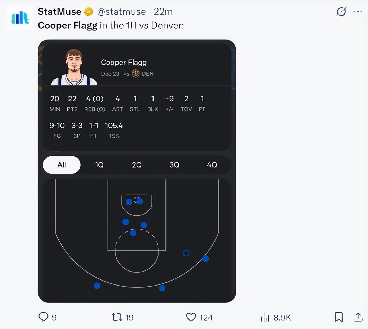Switch to the 4Q tab
Viewport: 368px width, 329px height.
click(x=212, y=165)
